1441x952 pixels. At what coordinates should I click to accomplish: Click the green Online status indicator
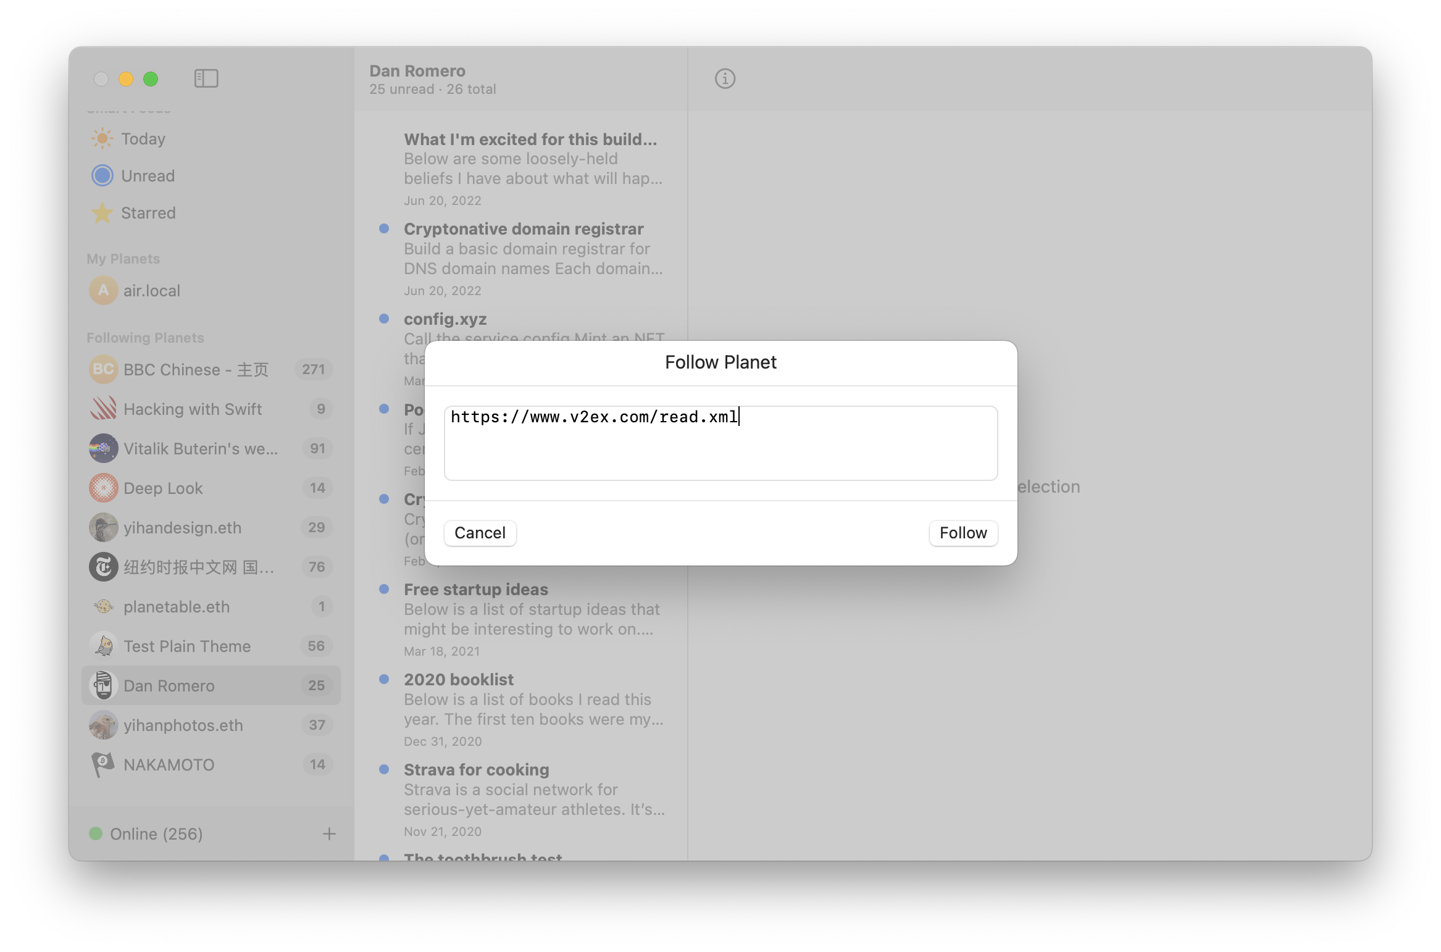click(x=96, y=833)
